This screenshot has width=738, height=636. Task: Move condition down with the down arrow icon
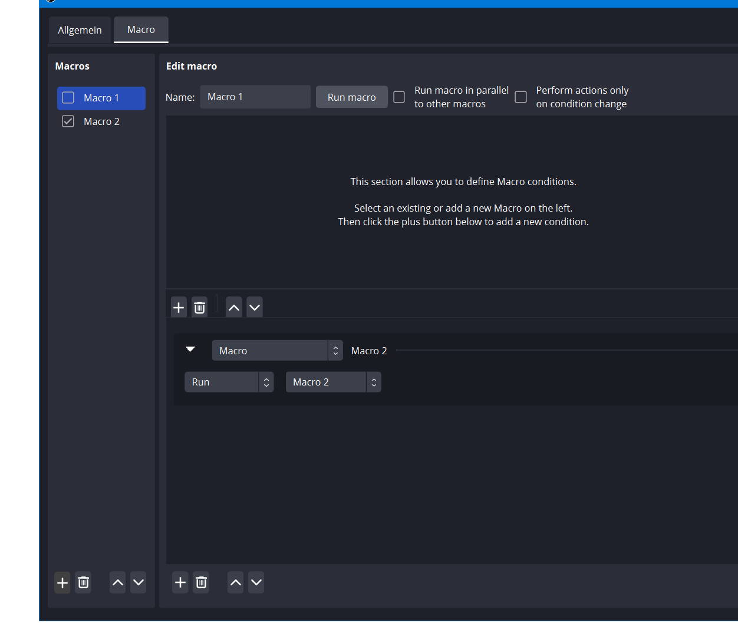[254, 307]
